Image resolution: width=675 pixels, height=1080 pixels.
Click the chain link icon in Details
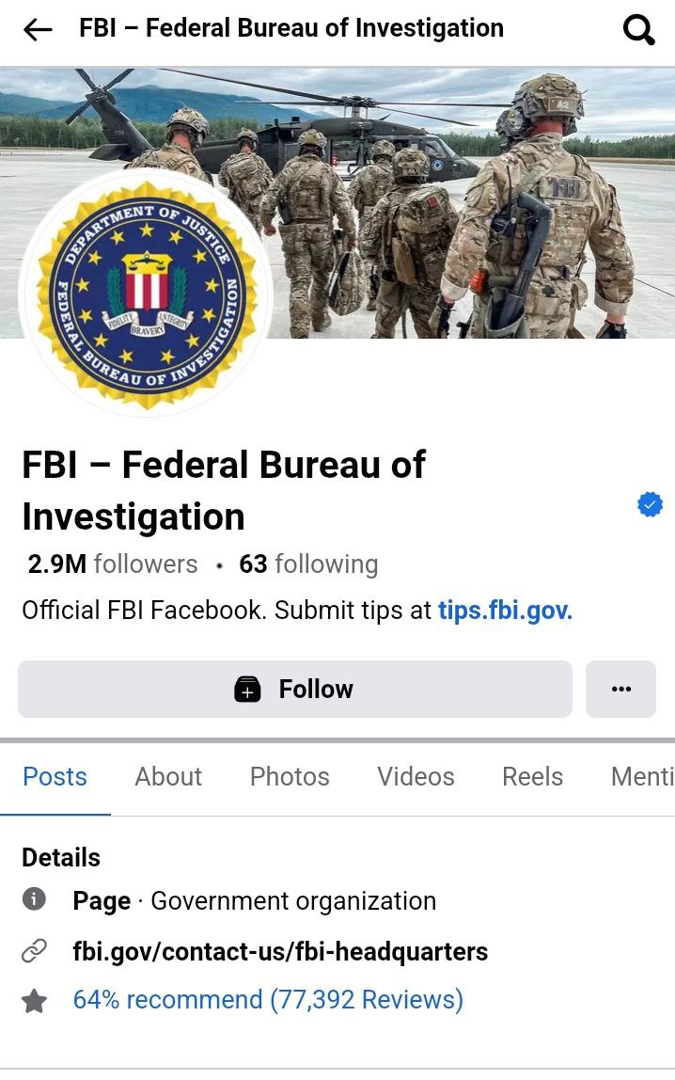[34, 950]
